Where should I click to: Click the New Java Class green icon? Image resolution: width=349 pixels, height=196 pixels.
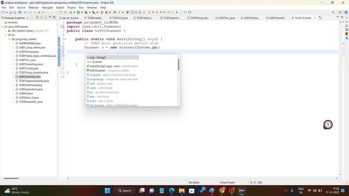pyautogui.click(x=106, y=13)
